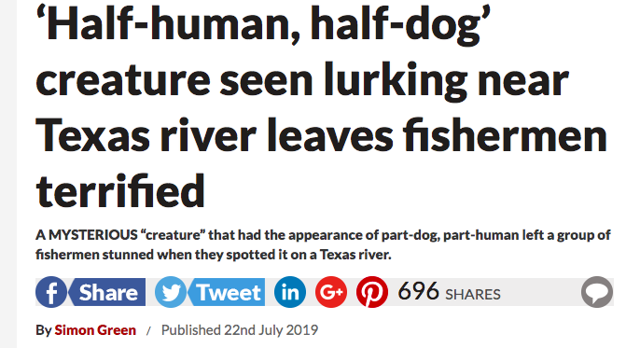Share the story on LinkedIn
The height and width of the screenshot is (348, 626).
coord(290,292)
